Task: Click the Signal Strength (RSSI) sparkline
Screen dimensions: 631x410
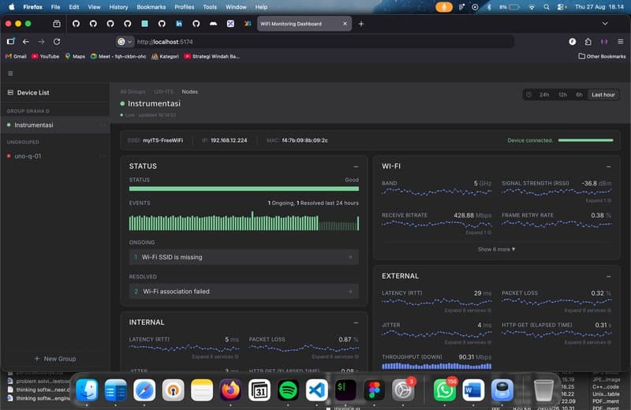Action: (x=557, y=192)
